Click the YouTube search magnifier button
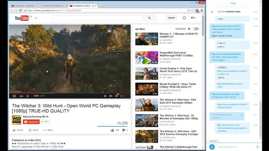Image resolution: width=269 pixels, height=151 pixels. [150, 18]
